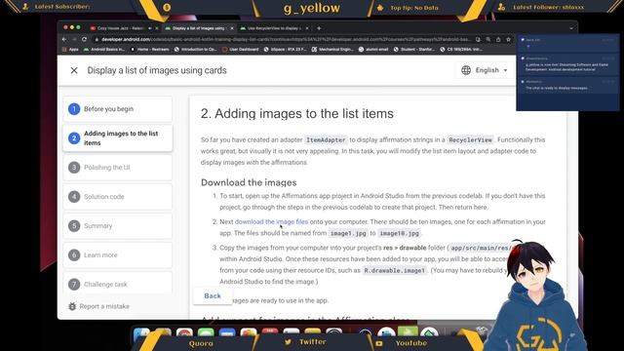
Task: Go back using browser back arrow
Action: [64, 39]
